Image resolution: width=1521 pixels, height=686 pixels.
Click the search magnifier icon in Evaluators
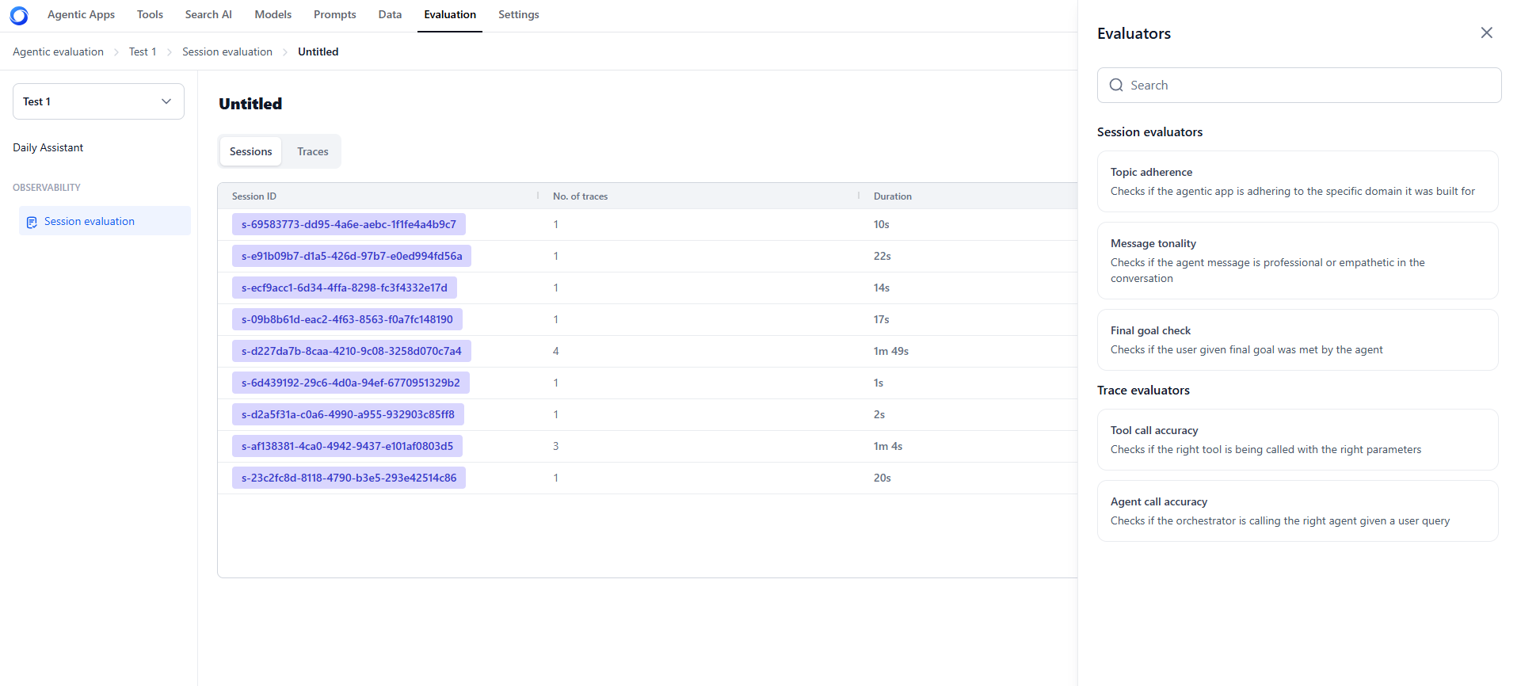1116,85
